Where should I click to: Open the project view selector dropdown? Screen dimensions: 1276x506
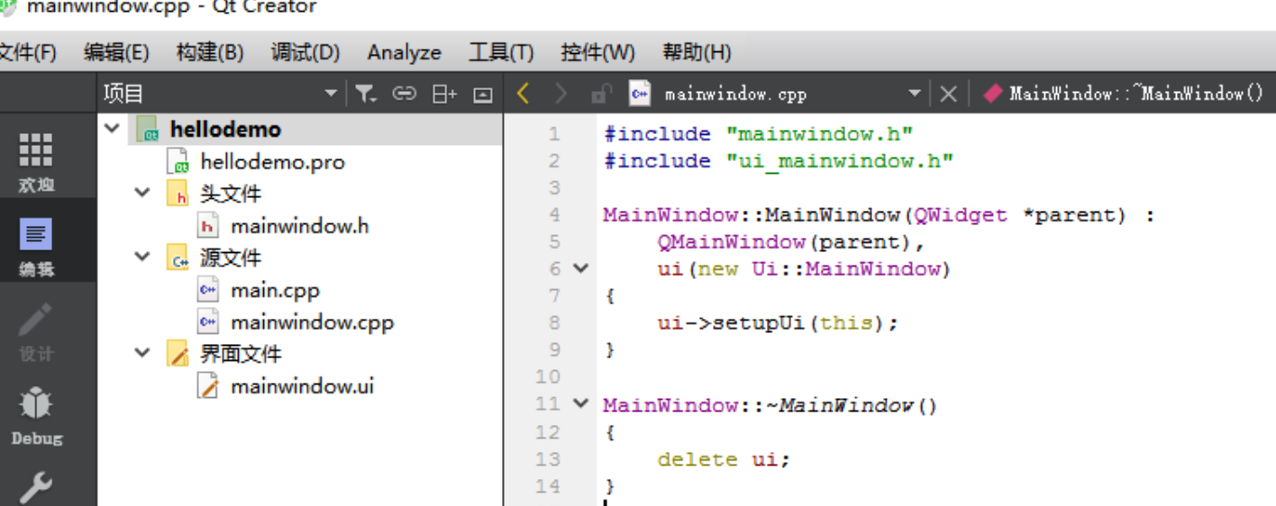point(330,94)
